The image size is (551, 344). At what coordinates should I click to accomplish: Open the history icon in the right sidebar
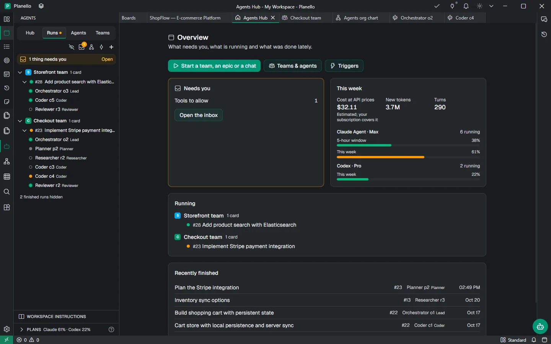pyautogui.click(x=544, y=34)
